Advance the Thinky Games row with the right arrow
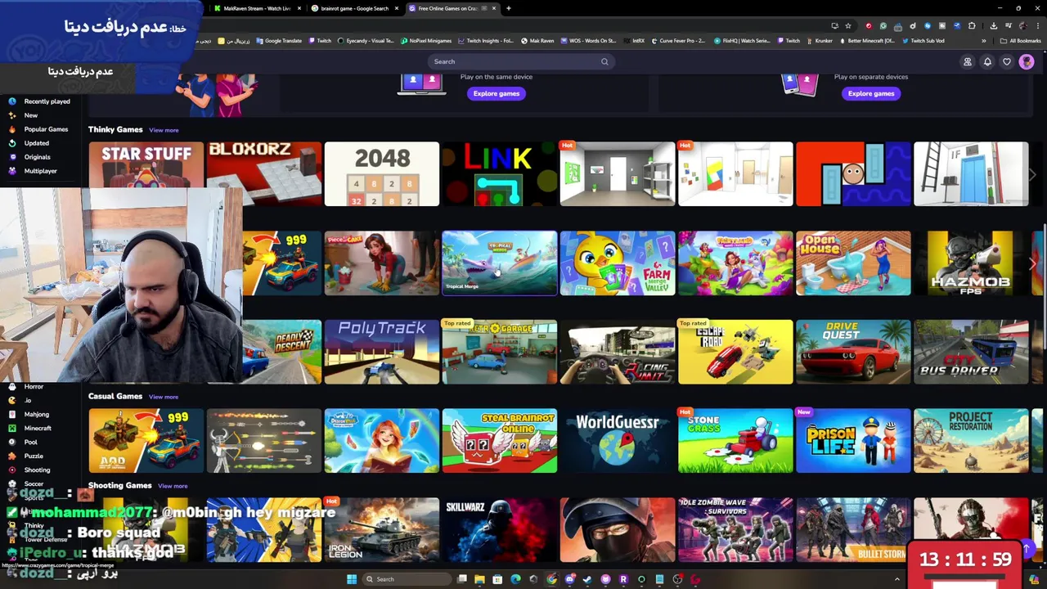1047x589 pixels. pyautogui.click(x=1032, y=174)
